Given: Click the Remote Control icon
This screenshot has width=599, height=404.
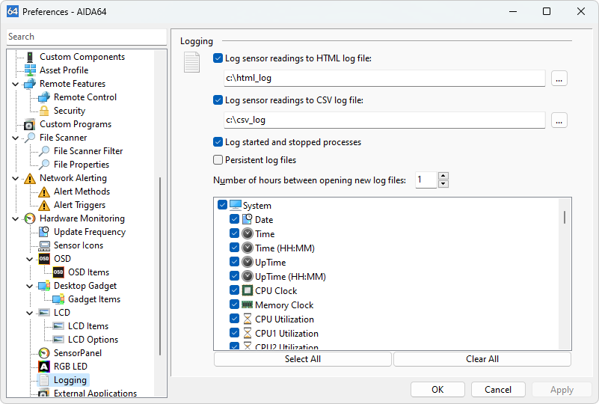Looking at the screenshot, I should tap(44, 97).
